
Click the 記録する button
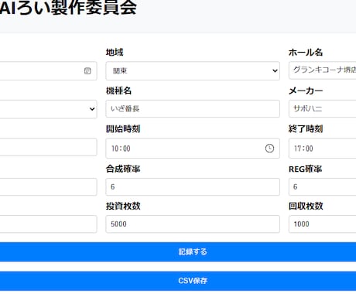point(178,251)
